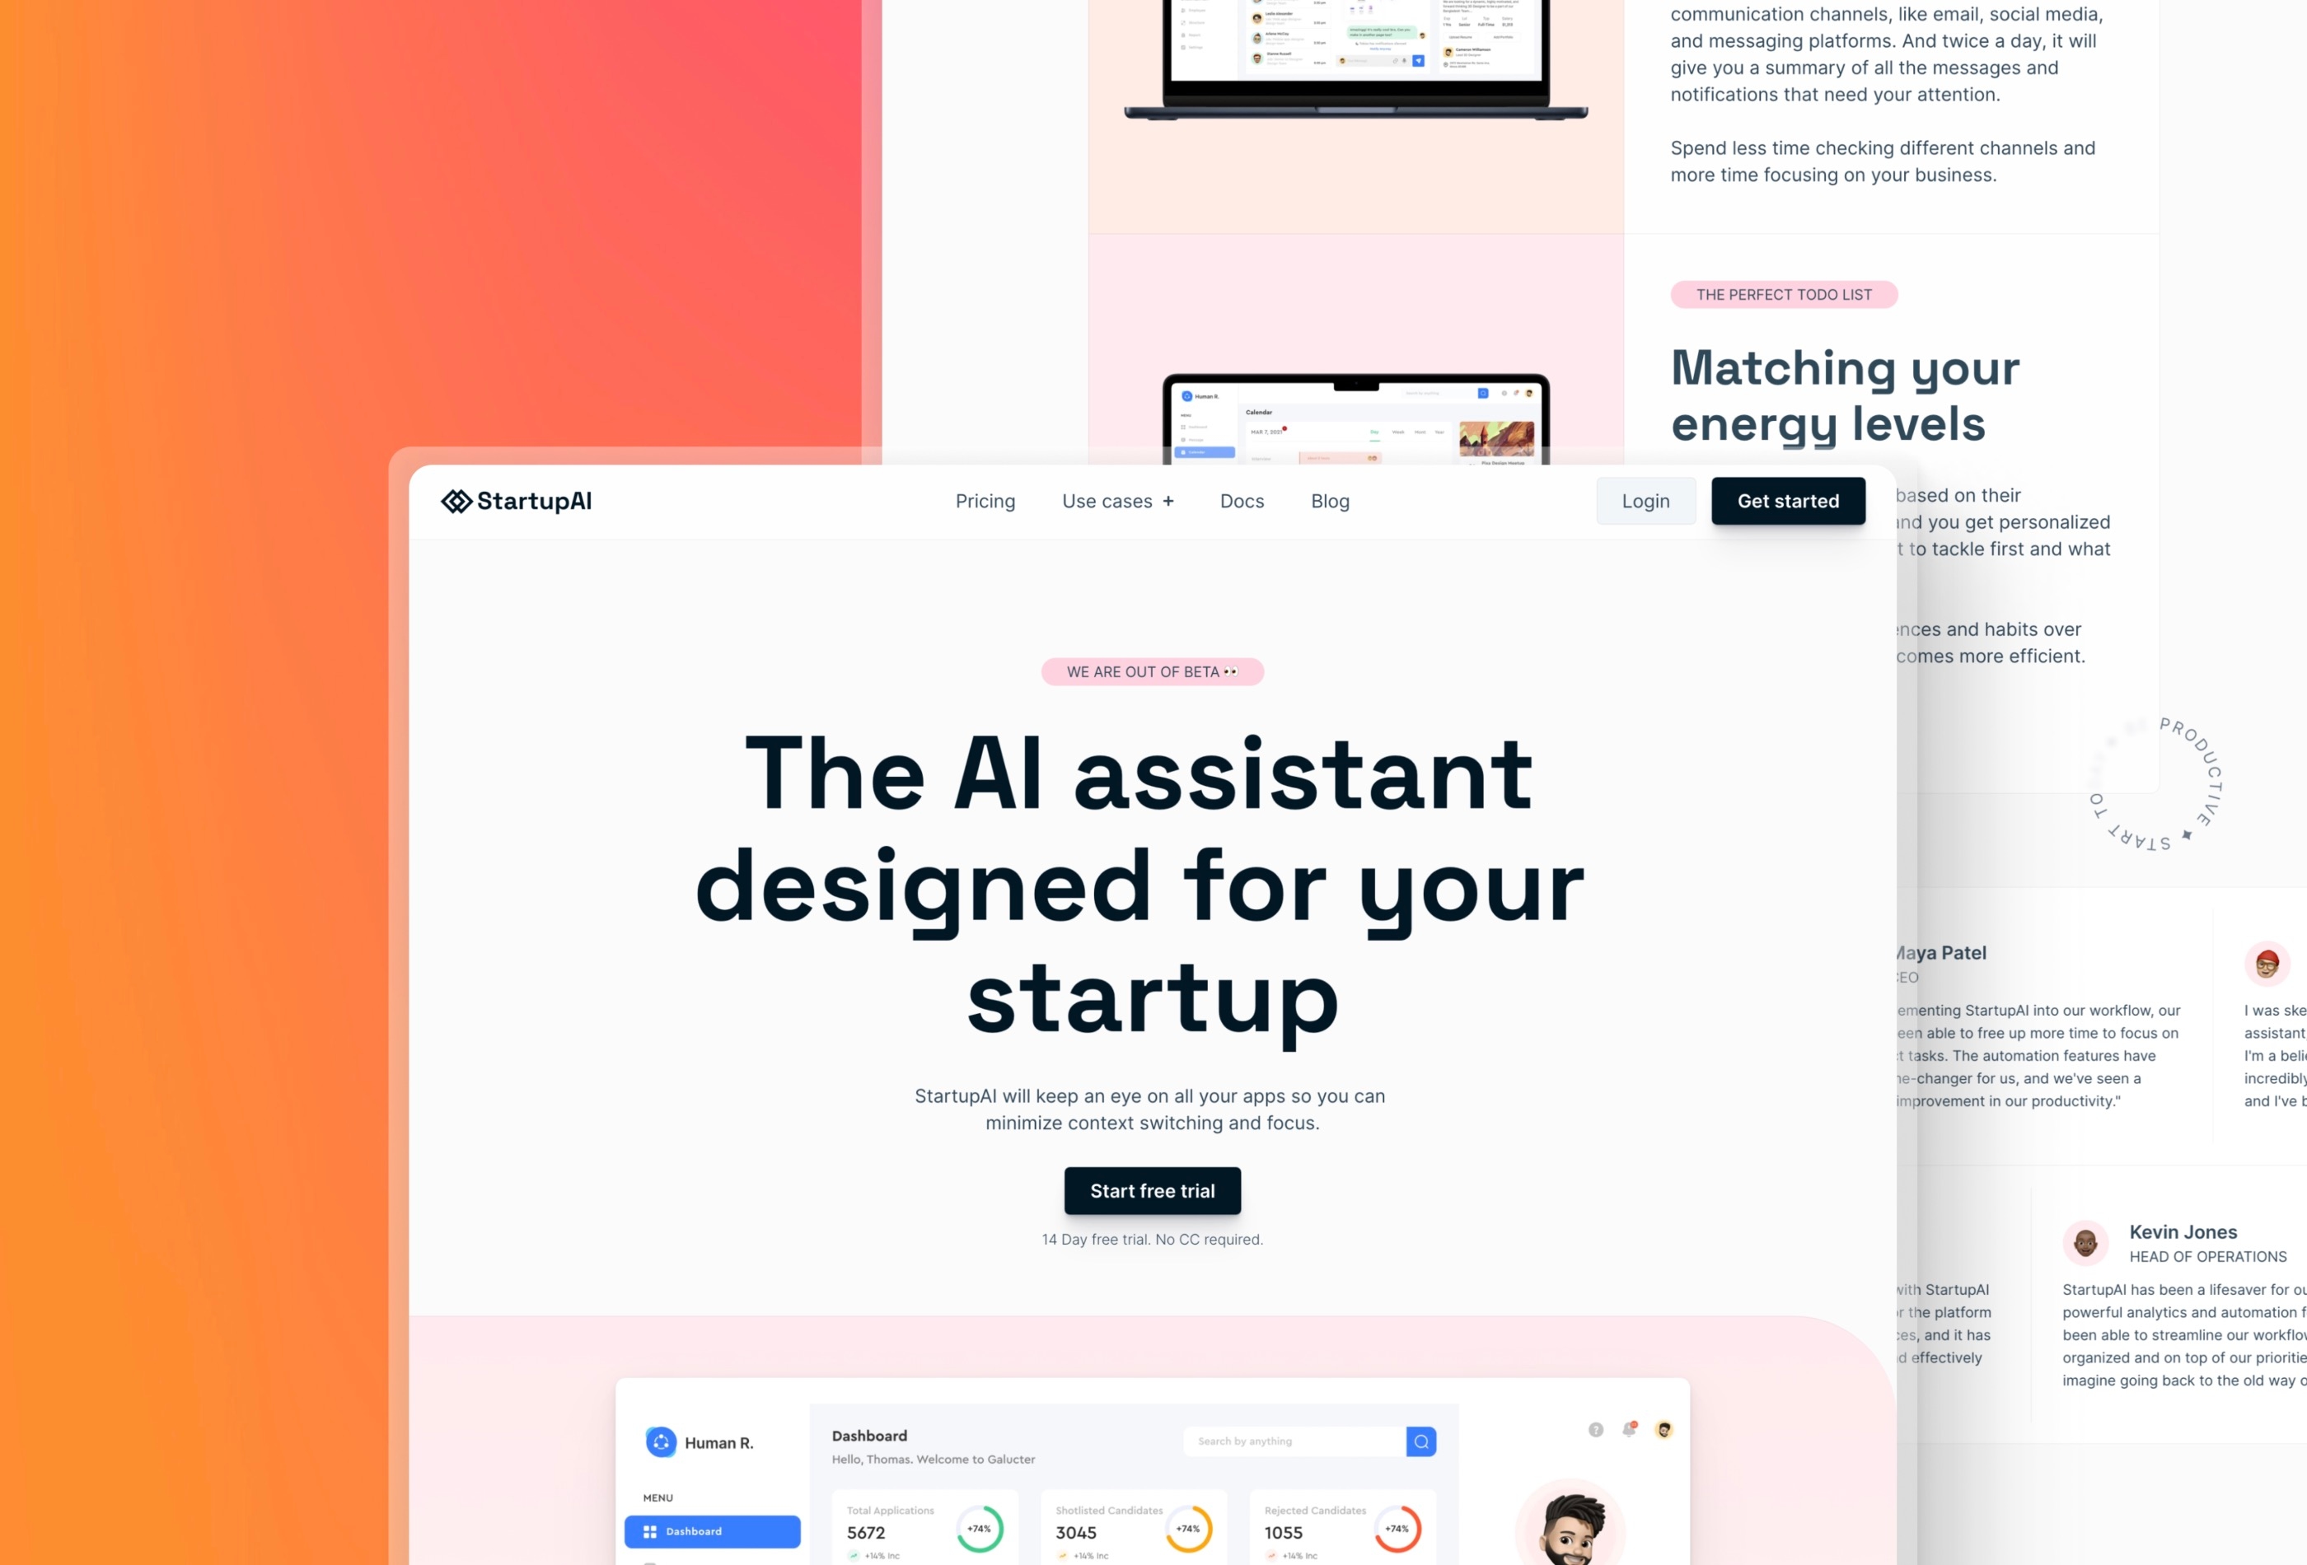
Task: Click the Start free trial button
Action: click(1153, 1189)
